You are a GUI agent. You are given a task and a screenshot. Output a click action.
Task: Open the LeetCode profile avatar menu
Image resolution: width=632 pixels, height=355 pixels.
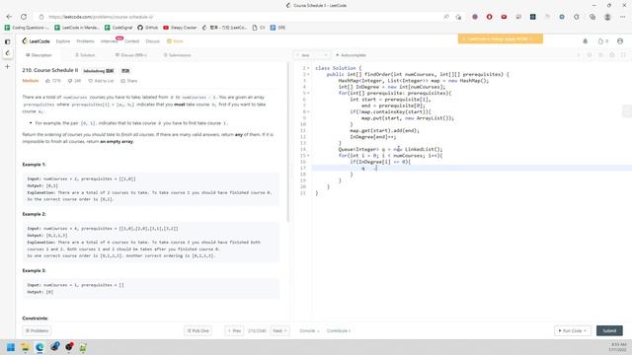point(620,41)
